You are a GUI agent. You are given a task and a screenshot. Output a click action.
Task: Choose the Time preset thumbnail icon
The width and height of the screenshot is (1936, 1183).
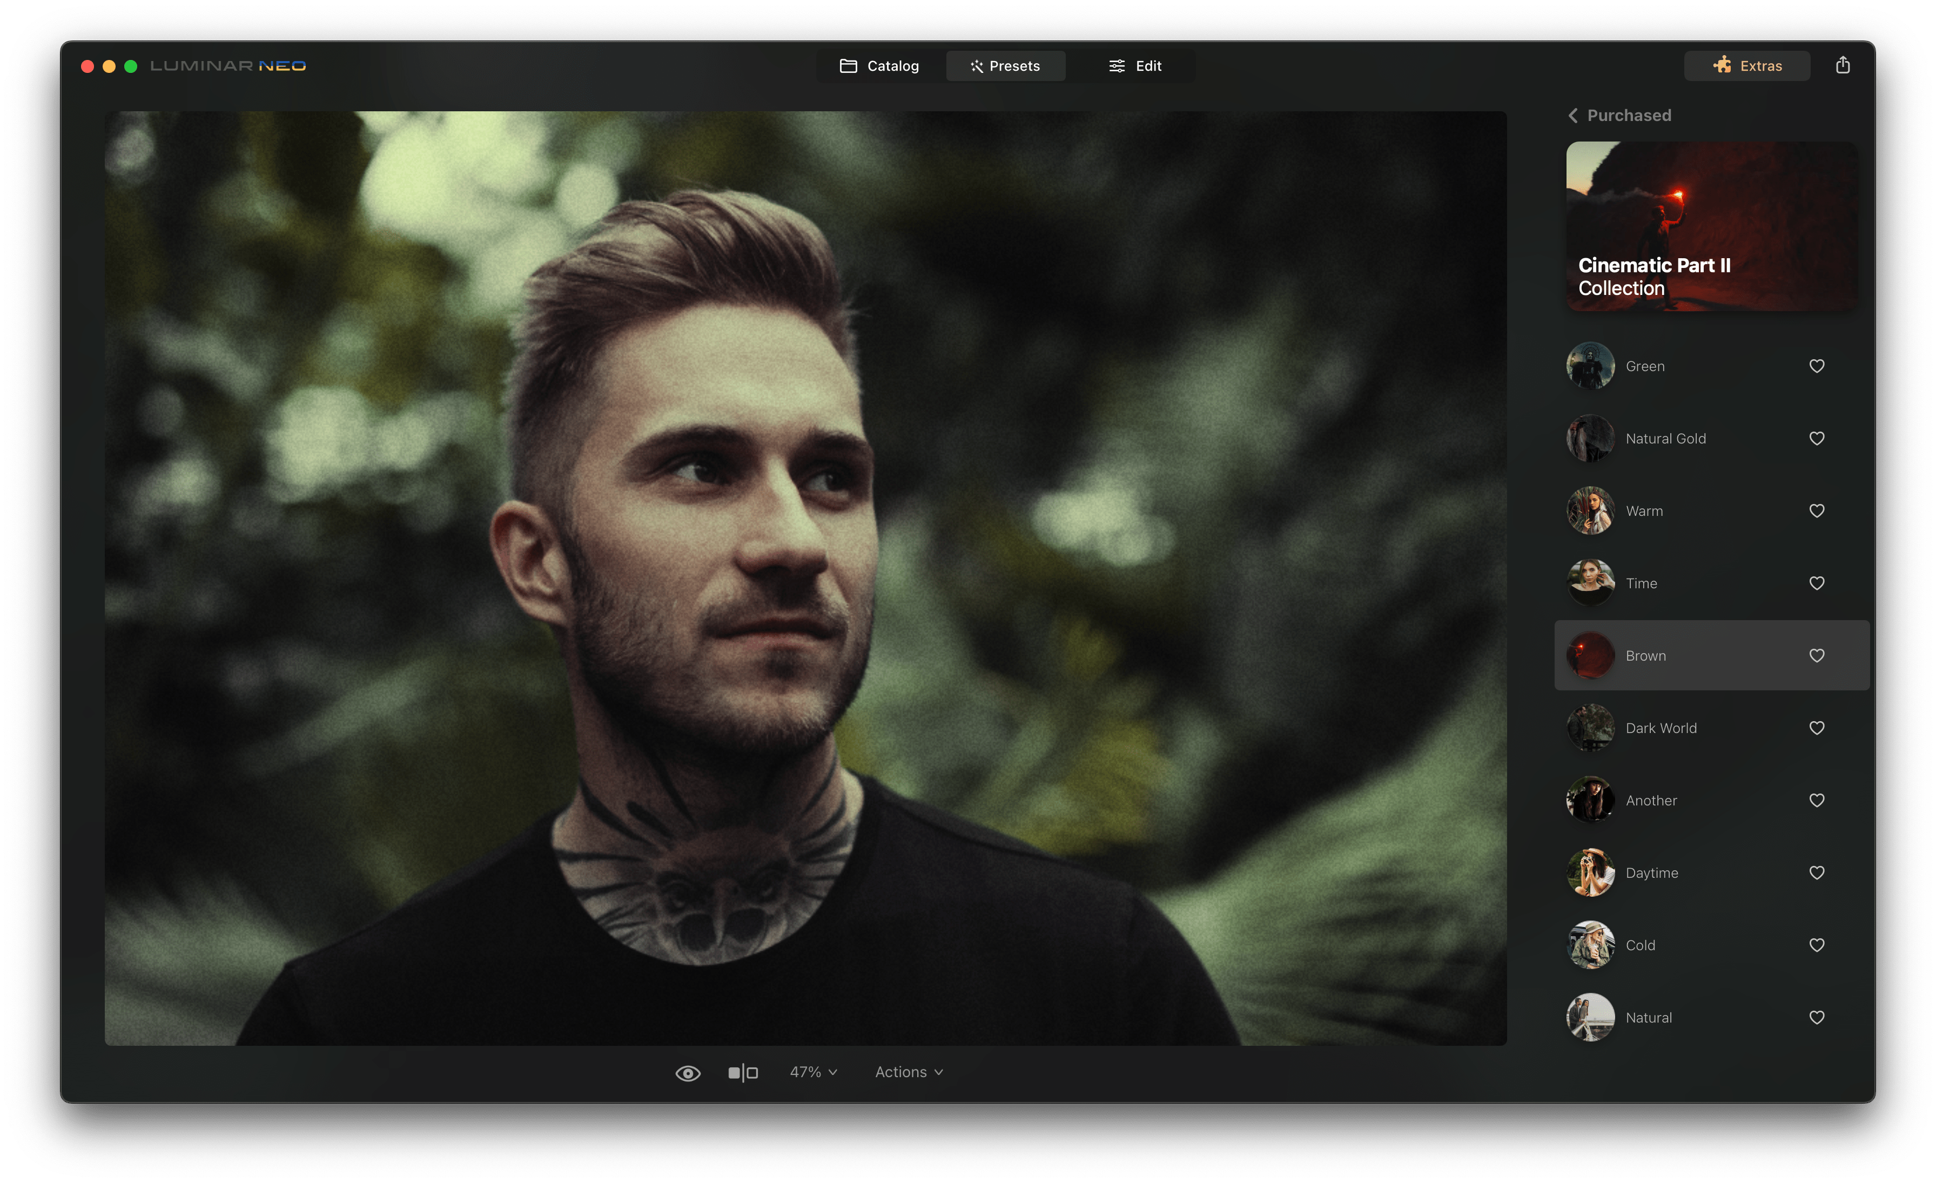[x=1590, y=583]
